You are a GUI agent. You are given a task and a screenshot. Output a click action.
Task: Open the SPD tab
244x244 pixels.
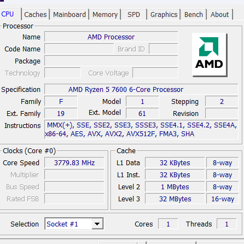coord(133,15)
